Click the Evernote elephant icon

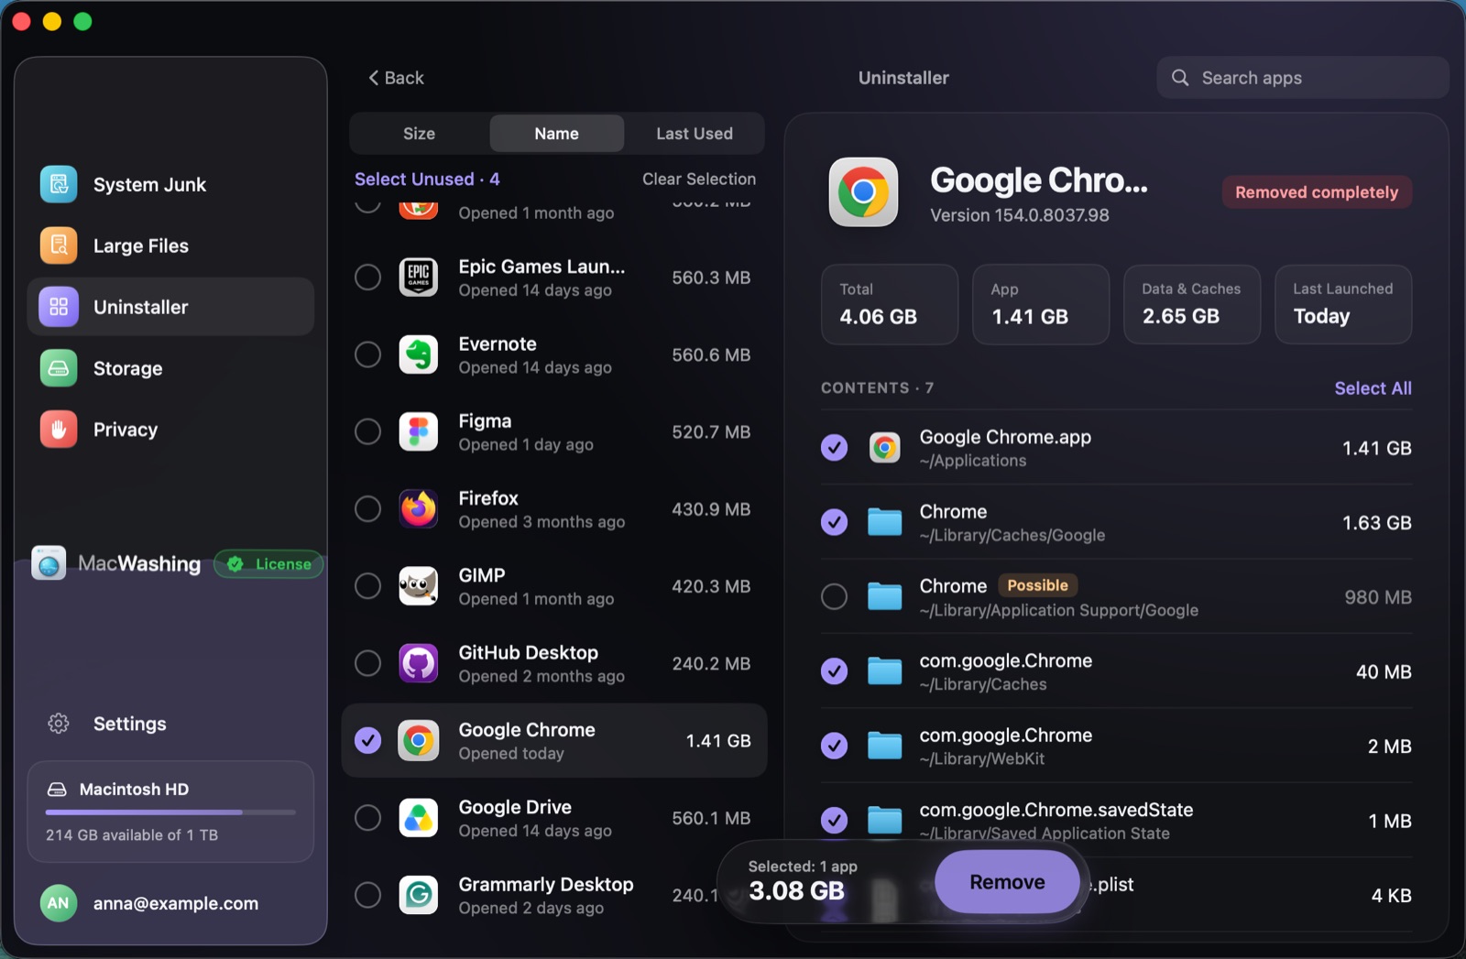point(419,354)
